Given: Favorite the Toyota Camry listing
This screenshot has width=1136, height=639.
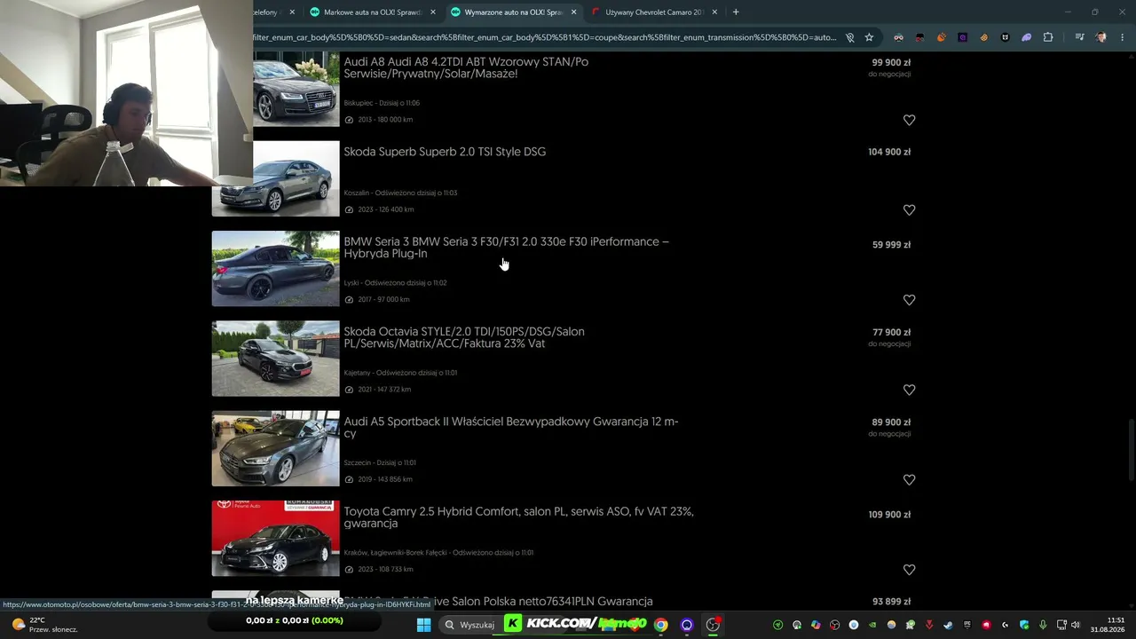Looking at the screenshot, I should pos(909,570).
